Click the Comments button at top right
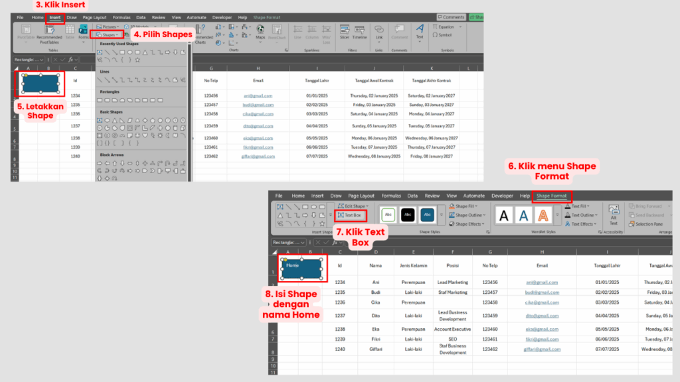This screenshot has width=680, height=382. [452, 17]
